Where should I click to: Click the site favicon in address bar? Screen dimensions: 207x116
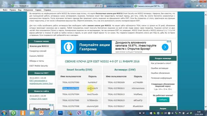click(13, 6)
